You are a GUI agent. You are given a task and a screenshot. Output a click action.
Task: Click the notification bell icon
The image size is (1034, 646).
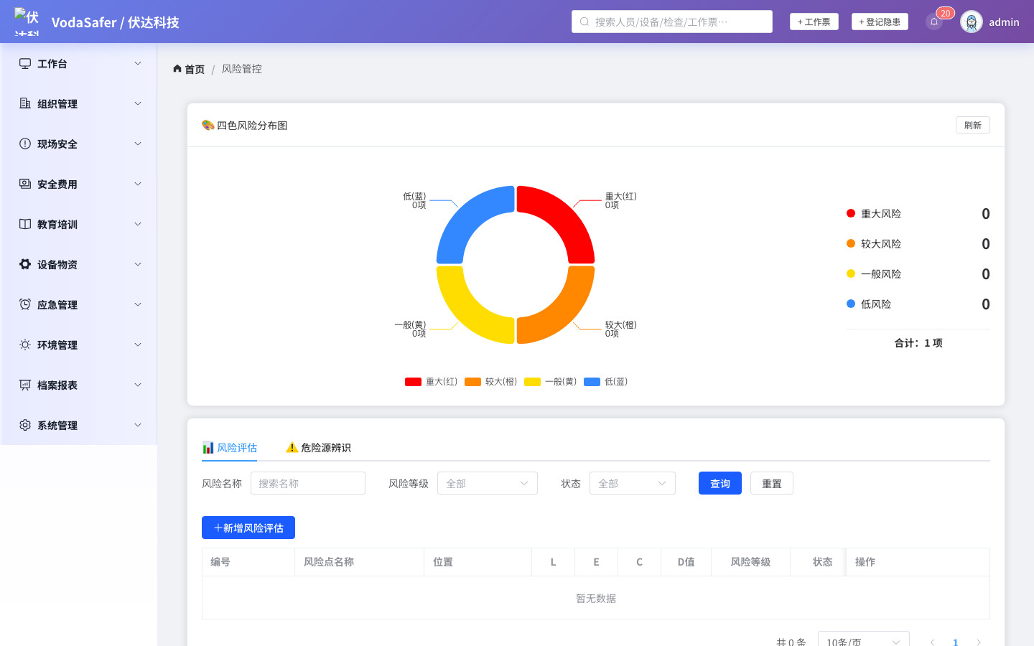tap(934, 22)
